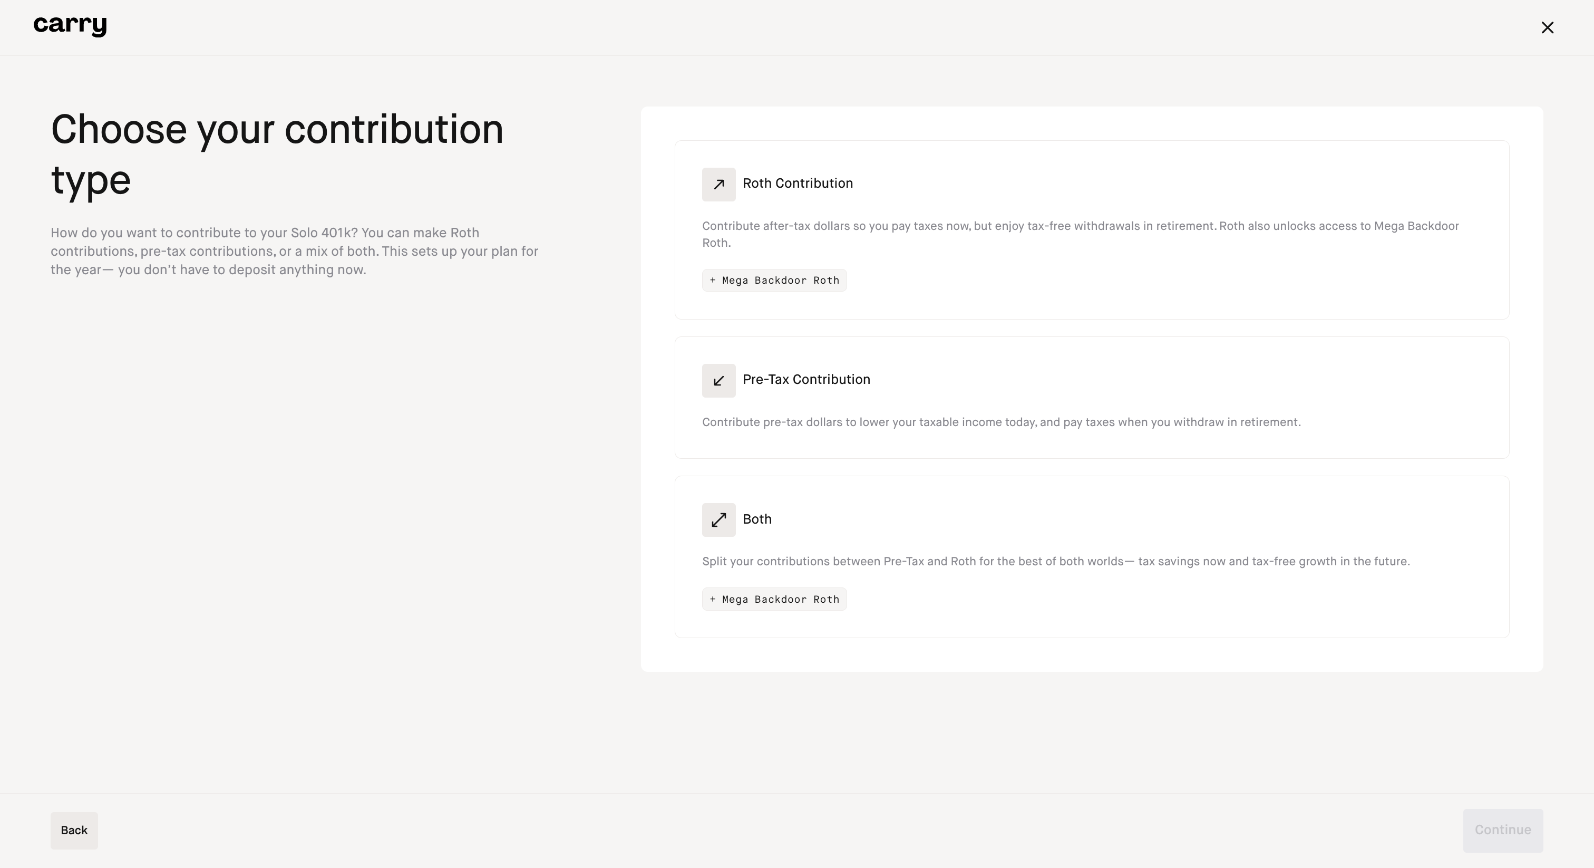Click the up-right arrow icon for Roth Contribution
The height and width of the screenshot is (868, 1594).
718,185
